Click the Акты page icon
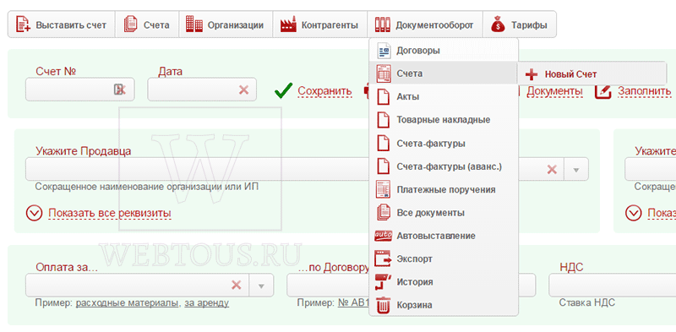This screenshot has width=676, height=332. tap(384, 96)
